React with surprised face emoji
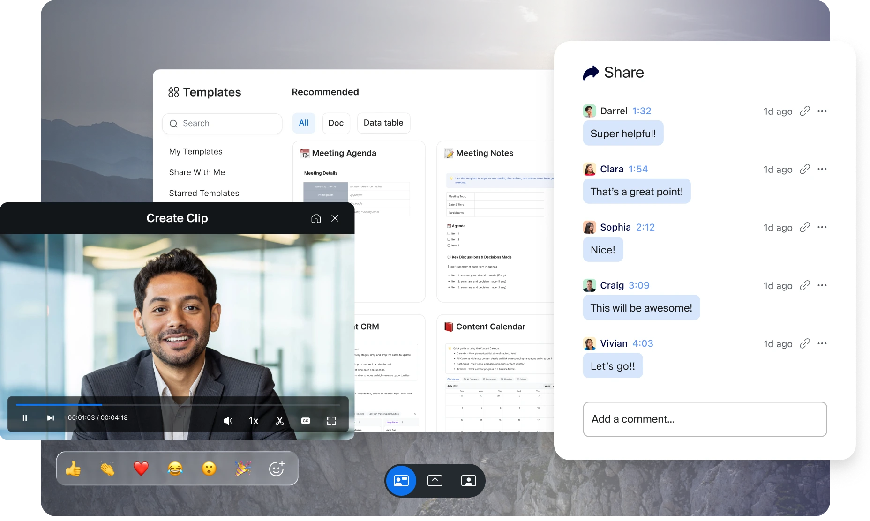Viewport: 870px width, 521px height. click(209, 469)
